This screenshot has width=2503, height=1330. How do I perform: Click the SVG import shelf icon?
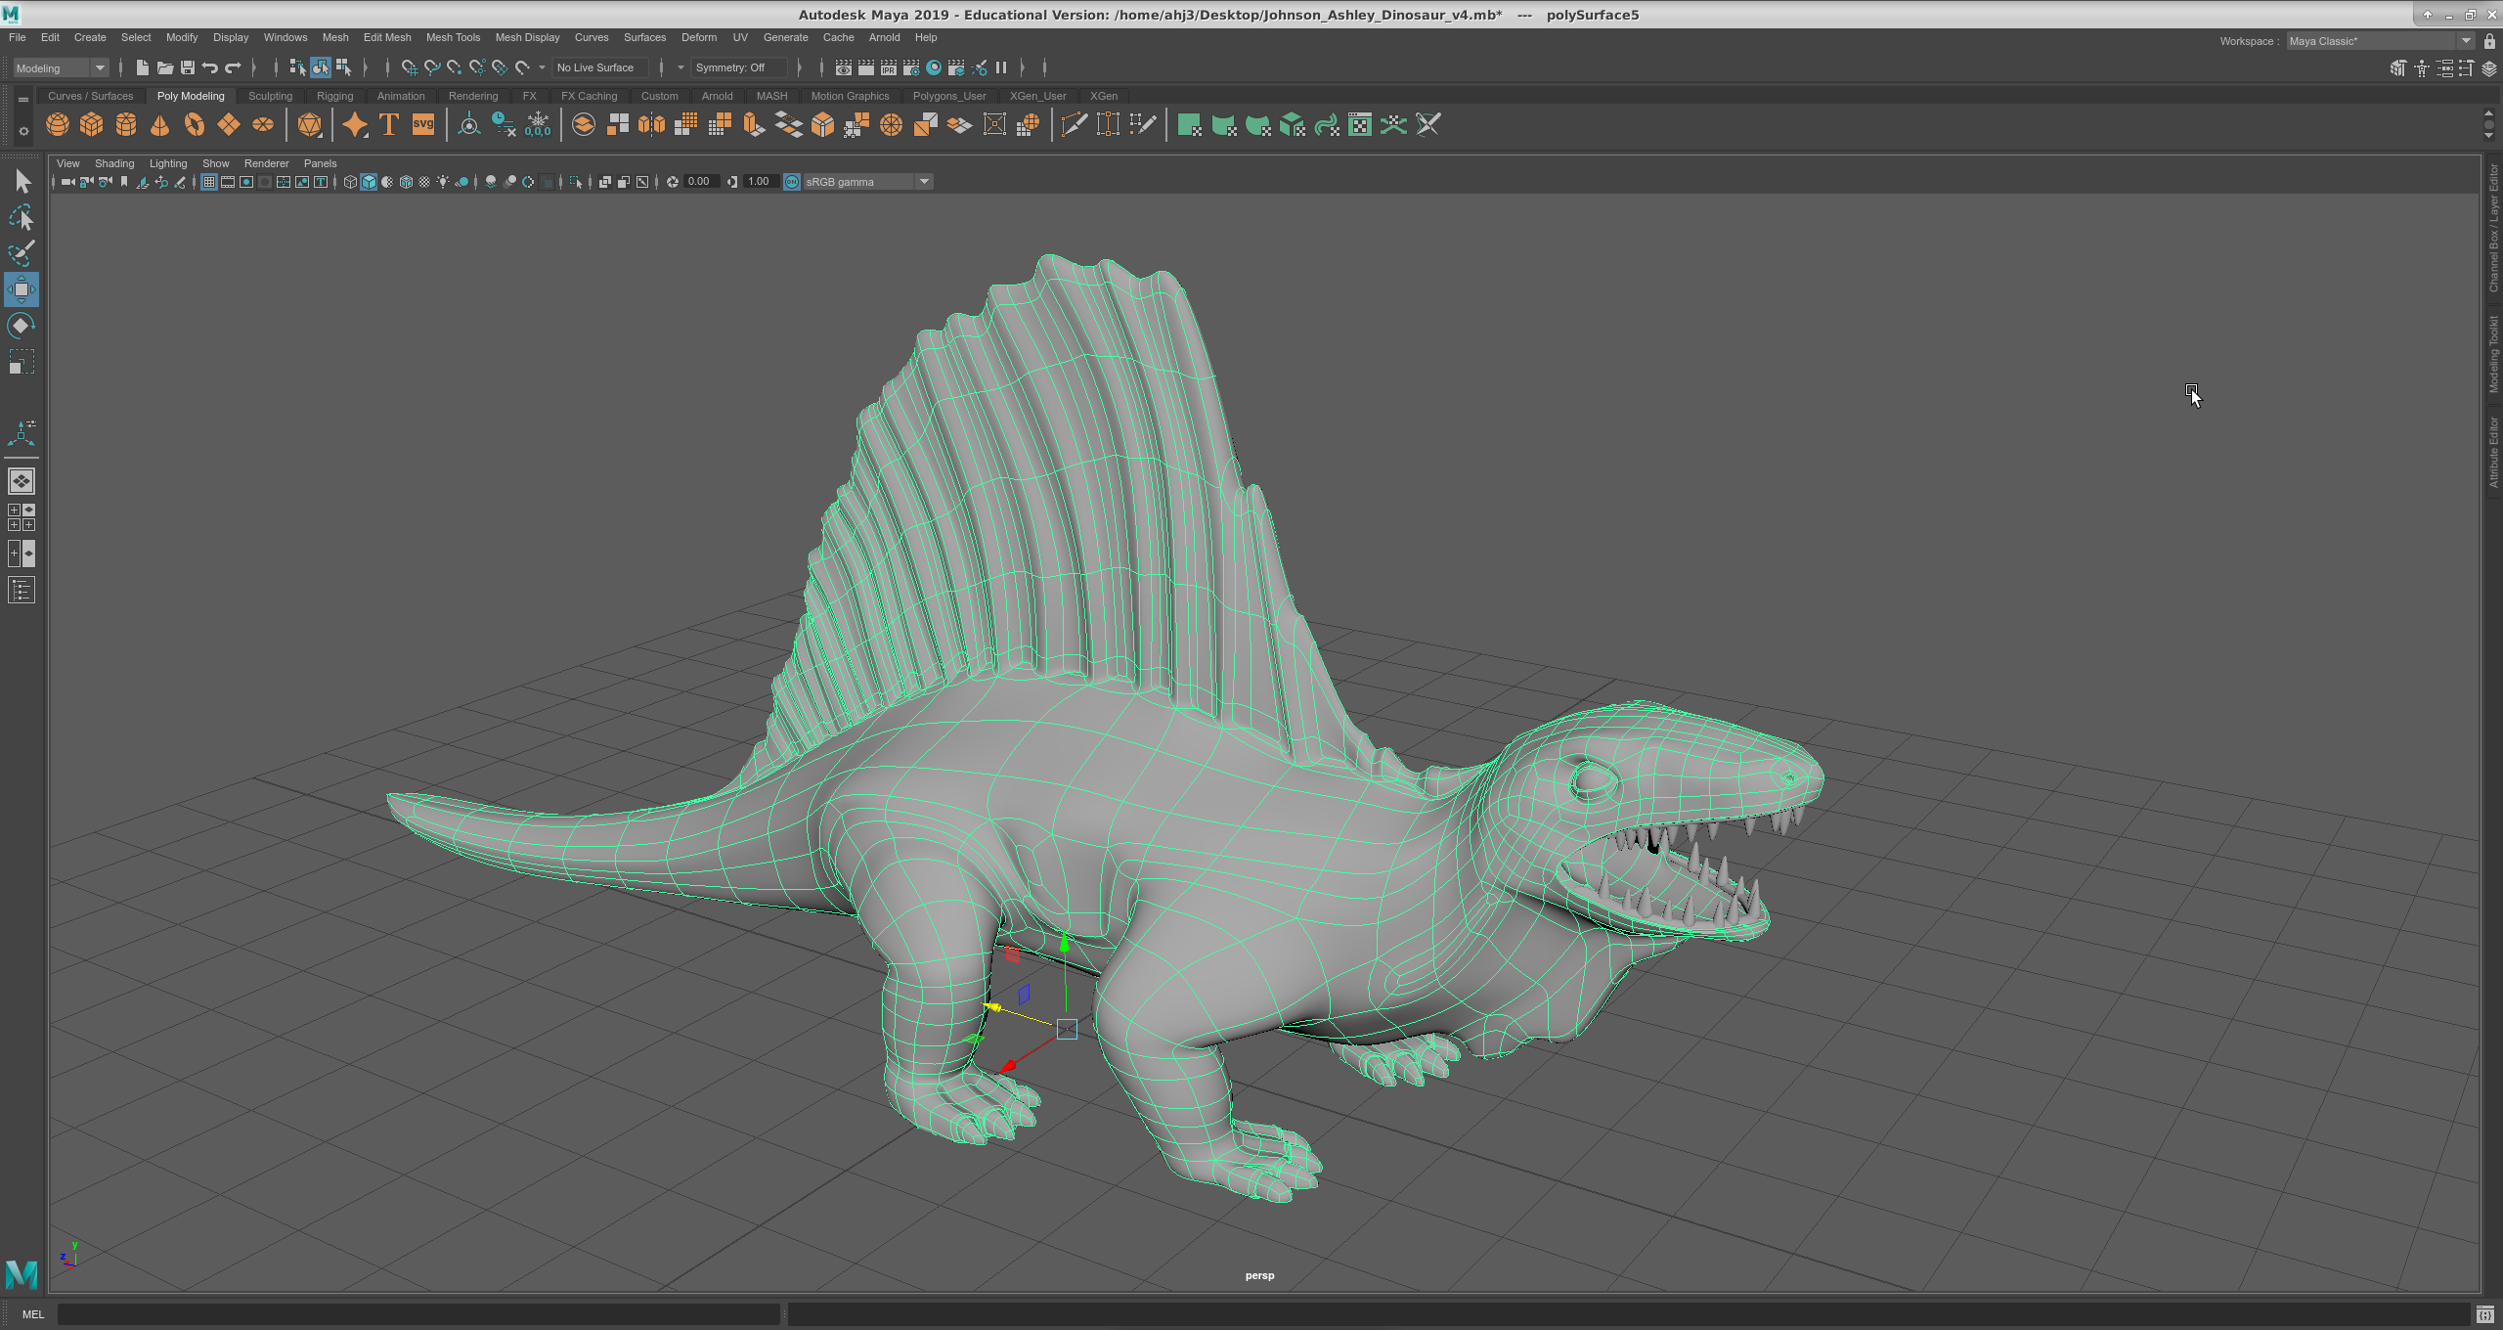tap(422, 125)
